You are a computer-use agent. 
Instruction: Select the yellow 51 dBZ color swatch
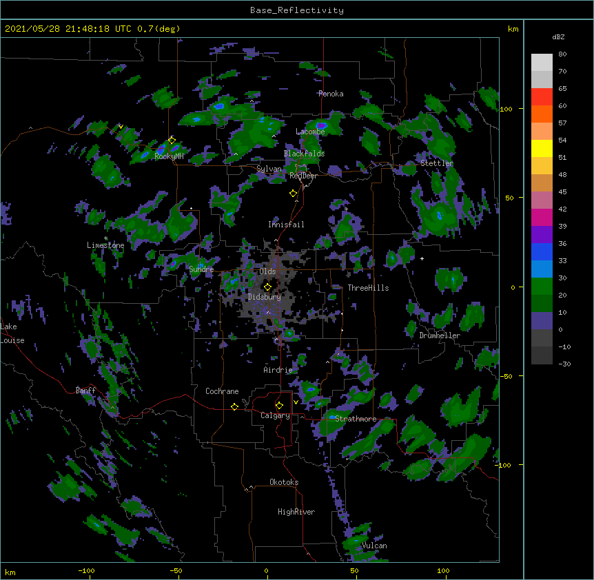click(x=542, y=148)
